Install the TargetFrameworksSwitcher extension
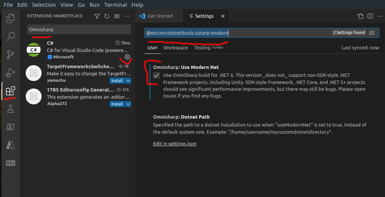 [117, 81]
